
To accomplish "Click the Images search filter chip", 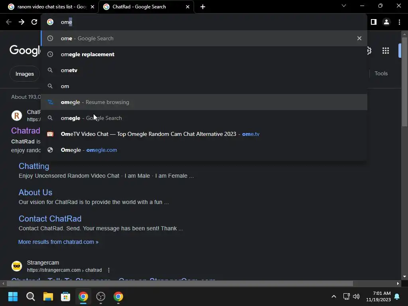I will click(x=24, y=74).
